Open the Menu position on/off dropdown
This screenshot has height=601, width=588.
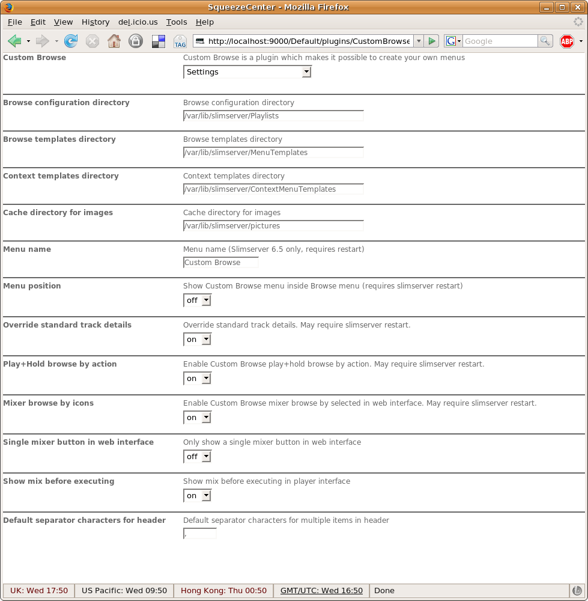(198, 300)
